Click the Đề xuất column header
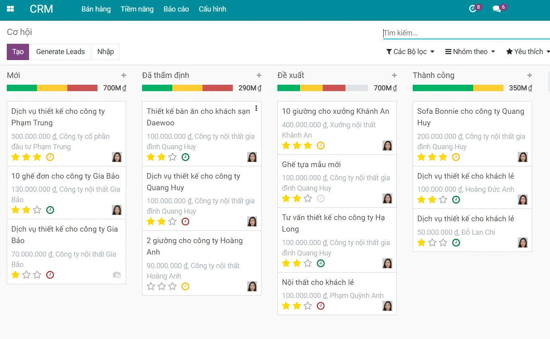Image resolution: width=550 pixels, height=339 pixels. (x=291, y=75)
